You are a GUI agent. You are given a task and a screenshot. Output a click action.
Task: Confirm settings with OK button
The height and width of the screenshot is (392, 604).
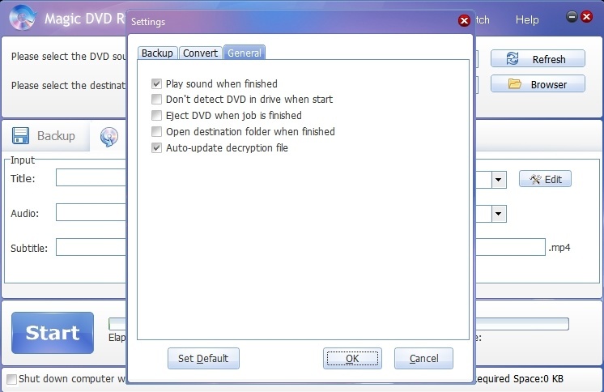tap(352, 359)
